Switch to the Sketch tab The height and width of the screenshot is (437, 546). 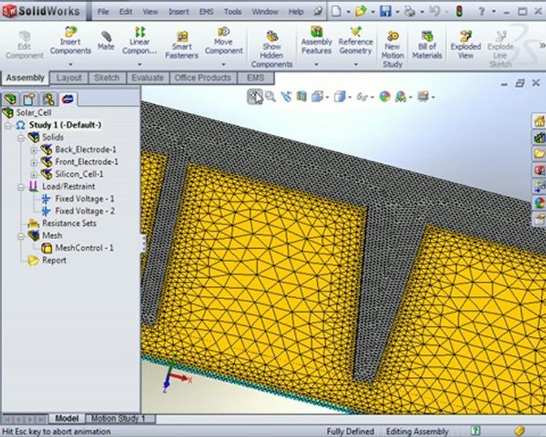[107, 78]
